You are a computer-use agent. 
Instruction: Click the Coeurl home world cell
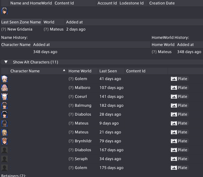tap(81, 97)
